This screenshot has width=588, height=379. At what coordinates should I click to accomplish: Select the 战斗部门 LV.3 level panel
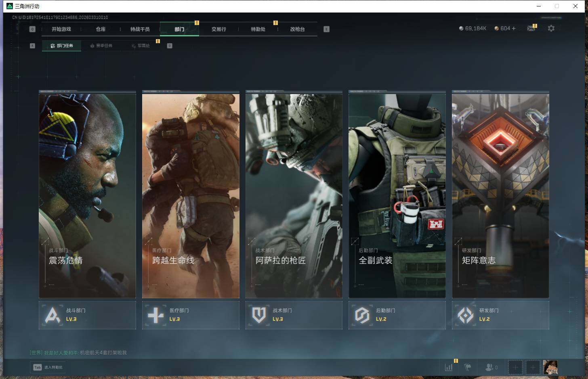(87, 315)
